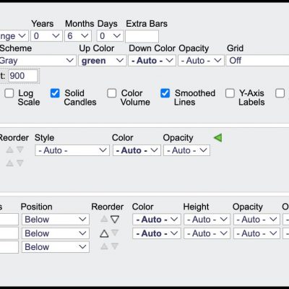Disable the Smoothed Lines checkbox
The image size is (289, 289).
click(x=165, y=93)
